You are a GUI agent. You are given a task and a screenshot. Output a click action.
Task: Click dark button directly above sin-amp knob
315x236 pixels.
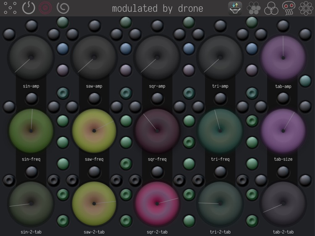pyautogui.click(x=31, y=26)
